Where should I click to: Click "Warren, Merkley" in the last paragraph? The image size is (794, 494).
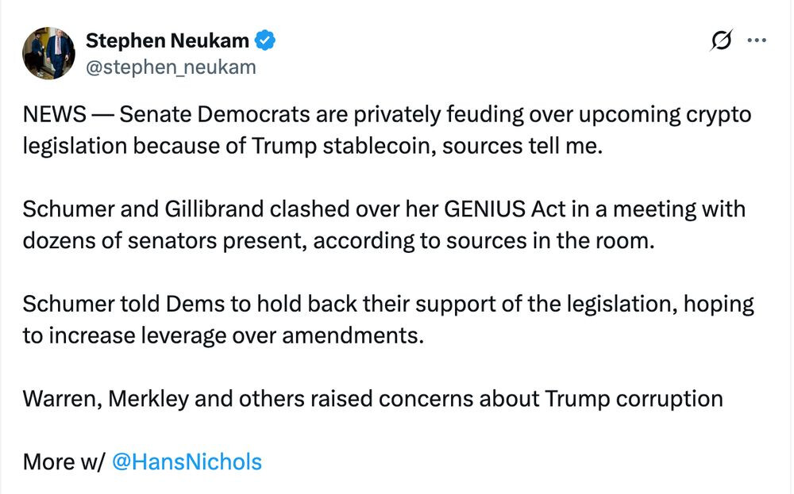(106, 399)
